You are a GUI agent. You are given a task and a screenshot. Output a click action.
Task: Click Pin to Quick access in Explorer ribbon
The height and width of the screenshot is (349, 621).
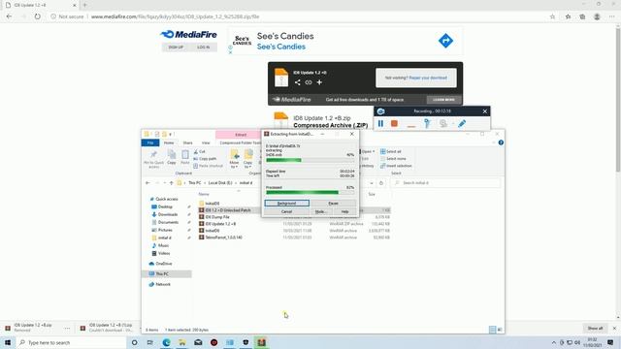coord(153,159)
